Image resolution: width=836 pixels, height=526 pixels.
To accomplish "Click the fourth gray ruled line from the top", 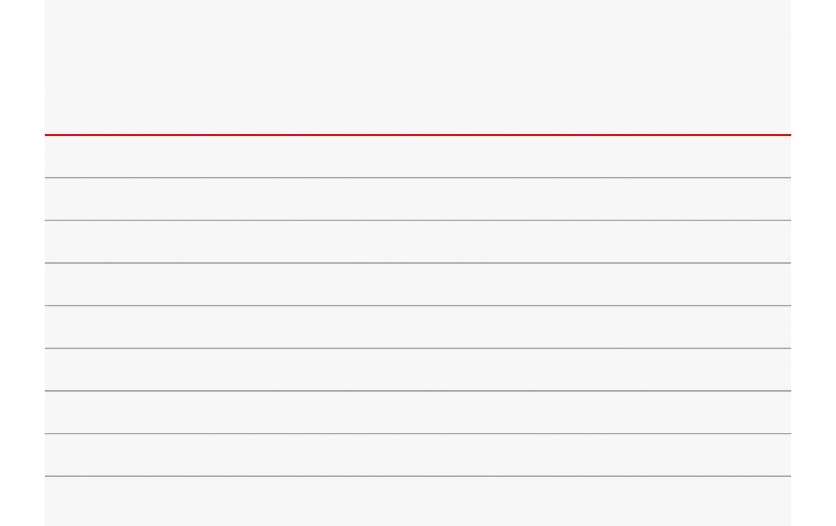I will (417, 306).
